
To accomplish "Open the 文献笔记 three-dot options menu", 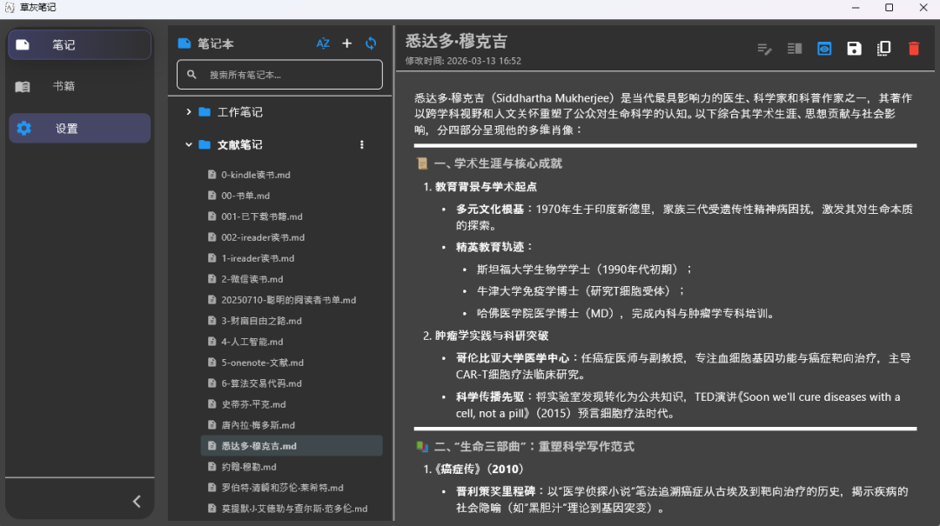I will (362, 144).
